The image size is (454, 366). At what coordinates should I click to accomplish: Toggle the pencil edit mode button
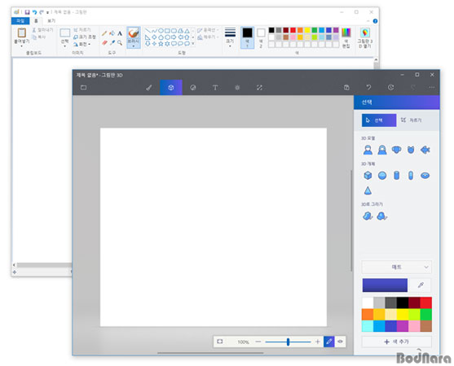329,342
